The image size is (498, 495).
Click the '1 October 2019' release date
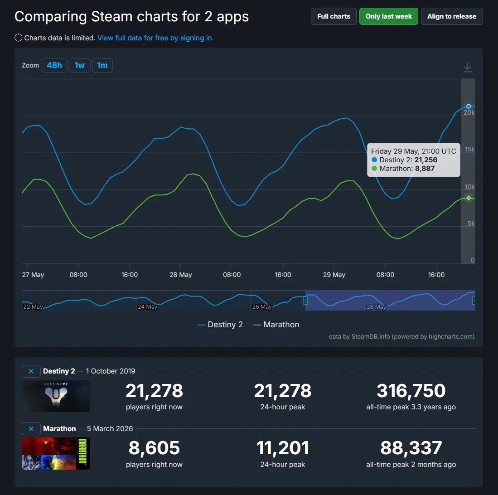tap(111, 371)
